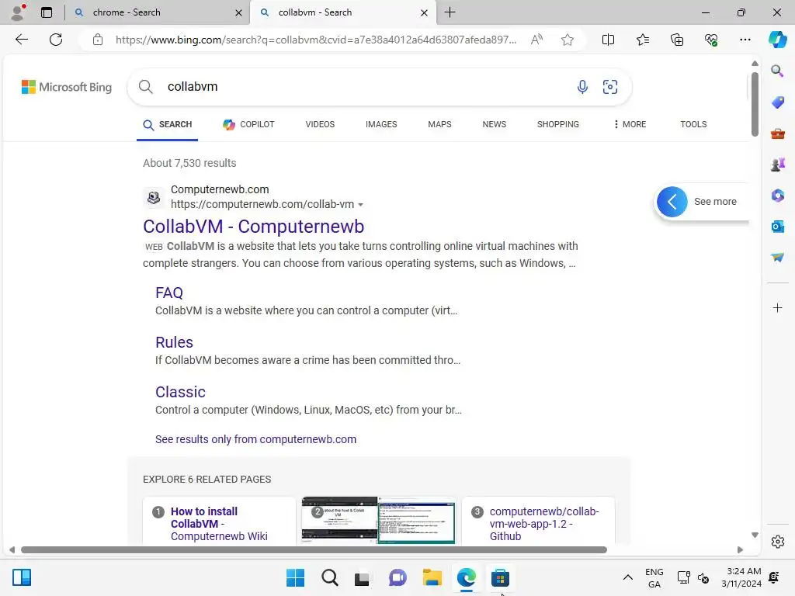Open Browser essentials heart icon
The height and width of the screenshot is (596, 795).
tap(711, 40)
